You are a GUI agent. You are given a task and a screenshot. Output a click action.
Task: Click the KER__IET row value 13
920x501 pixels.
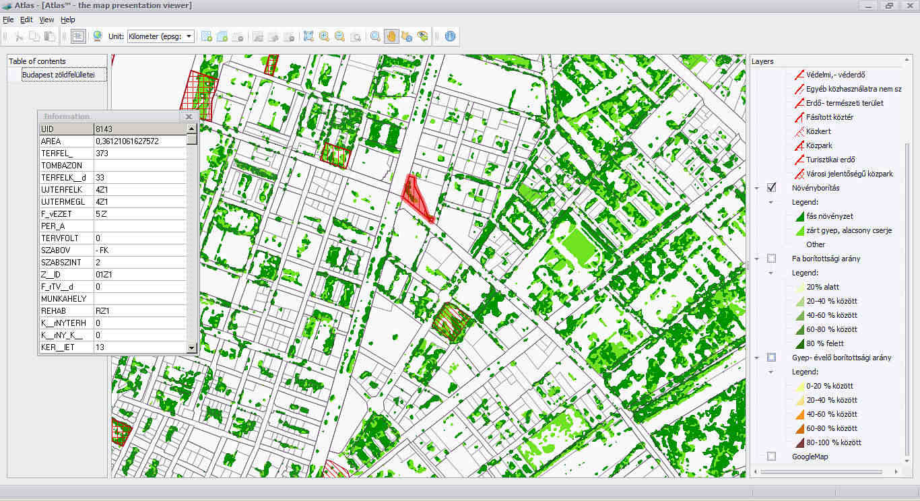coord(139,347)
